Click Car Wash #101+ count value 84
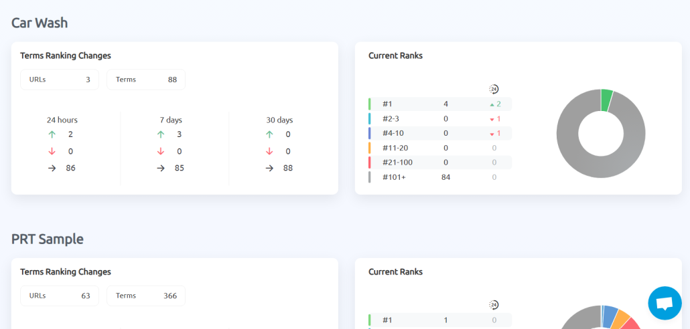Image resolution: width=690 pixels, height=329 pixels. (x=445, y=177)
